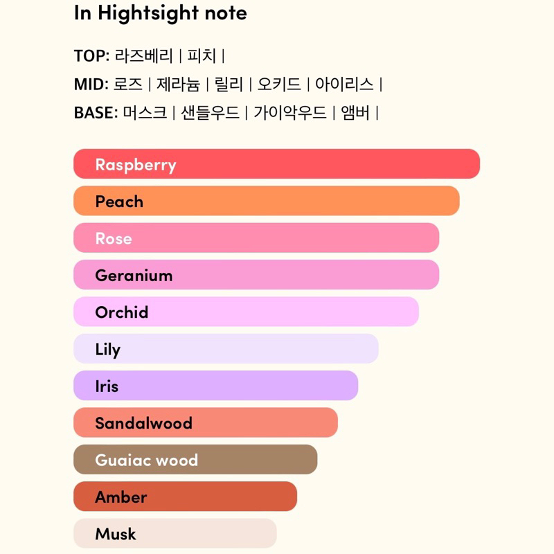
Task: Click the beige Musk bar
Action: 175,533
